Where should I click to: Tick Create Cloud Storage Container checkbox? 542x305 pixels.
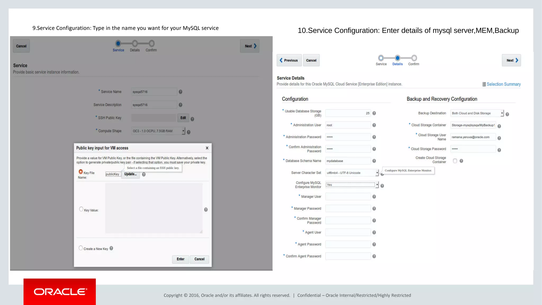(455, 161)
